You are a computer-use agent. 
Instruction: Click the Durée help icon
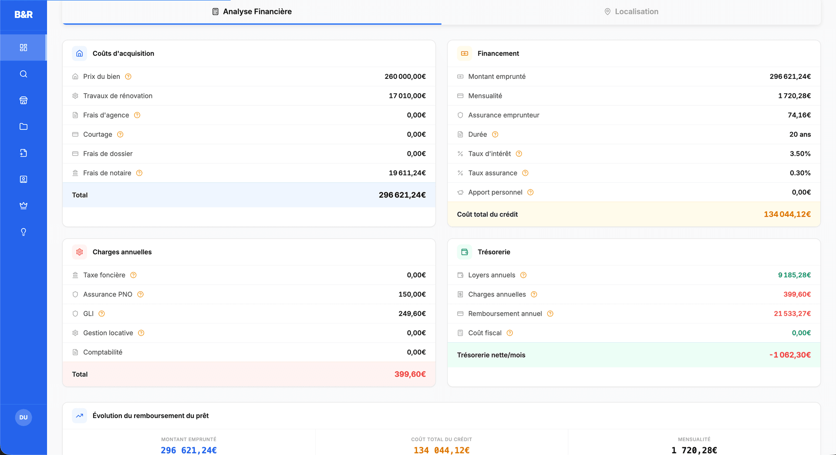pyautogui.click(x=495, y=135)
